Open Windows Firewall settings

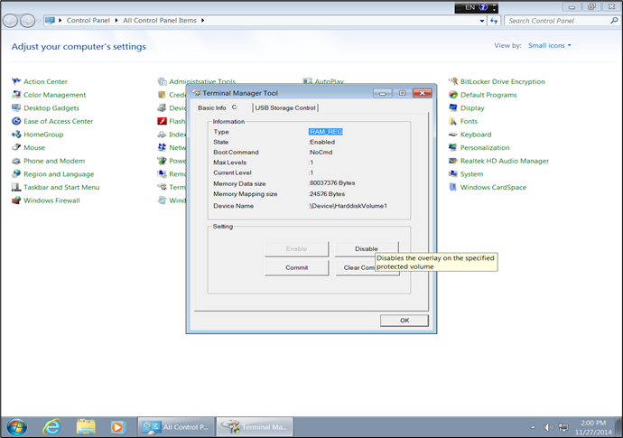[51, 200]
